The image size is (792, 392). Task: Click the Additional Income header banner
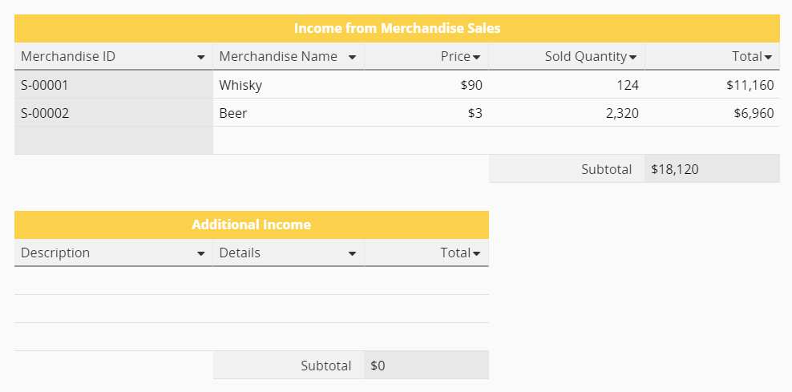(x=251, y=224)
